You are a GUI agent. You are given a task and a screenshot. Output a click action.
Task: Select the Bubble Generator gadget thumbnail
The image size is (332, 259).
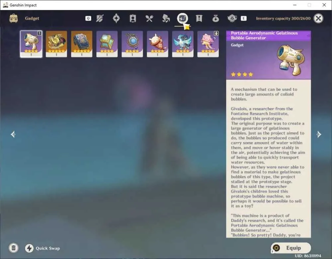[31, 44]
